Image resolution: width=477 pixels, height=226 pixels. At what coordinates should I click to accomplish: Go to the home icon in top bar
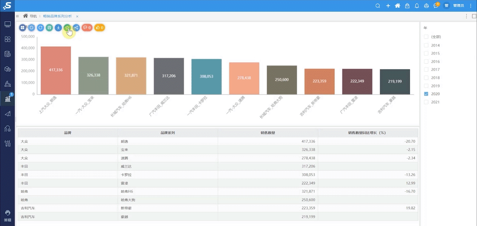397,6
